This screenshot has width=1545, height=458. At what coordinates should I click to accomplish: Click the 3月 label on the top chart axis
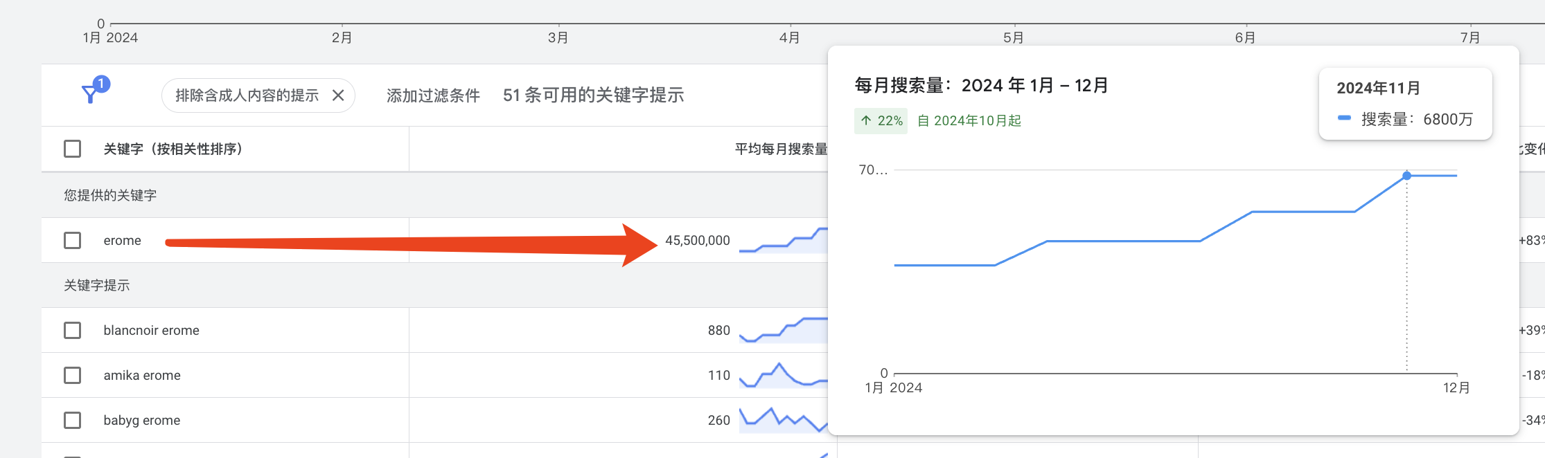click(558, 37)
